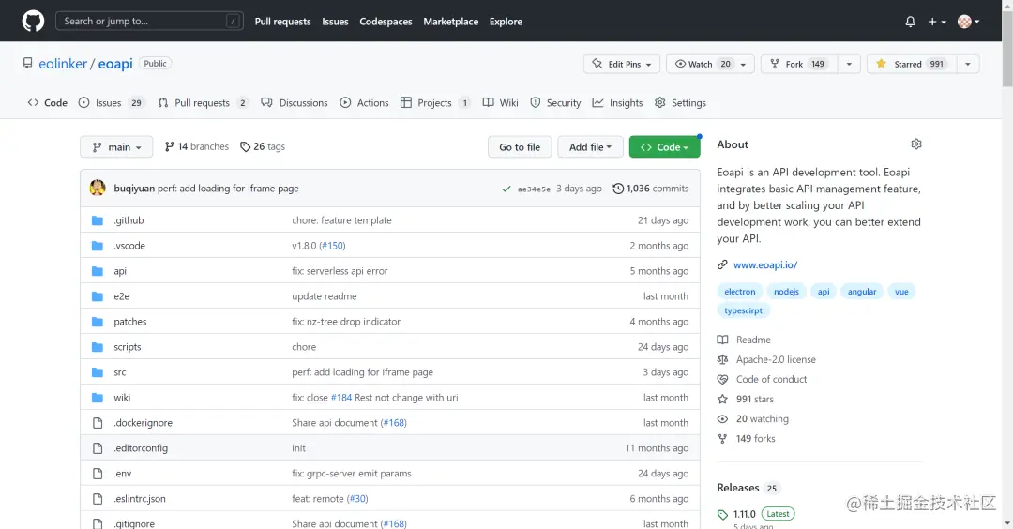Toggle the Starred button
The width and height of the screenshot is (1013, 529).
[x=912, y=64]
